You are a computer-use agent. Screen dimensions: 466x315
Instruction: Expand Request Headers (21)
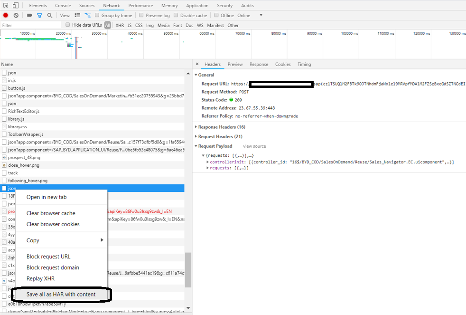[x=196, y=136]
